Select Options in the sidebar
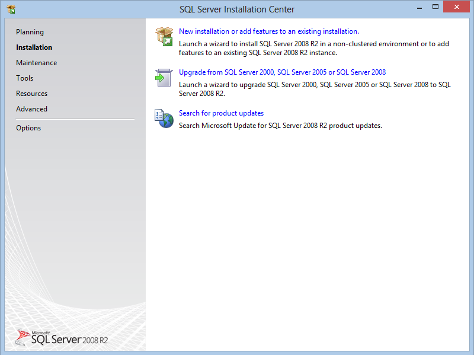The image size is (474, 355). (28, 128)
